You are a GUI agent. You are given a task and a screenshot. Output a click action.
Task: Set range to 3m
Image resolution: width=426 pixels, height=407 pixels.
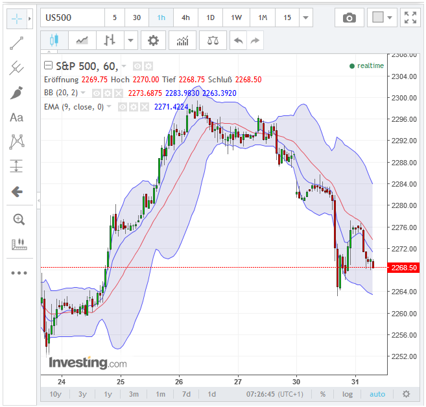134,394
